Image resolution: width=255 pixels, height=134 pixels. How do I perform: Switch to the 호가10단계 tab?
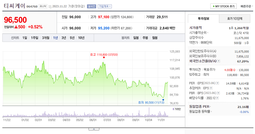(x=235, y=19)
